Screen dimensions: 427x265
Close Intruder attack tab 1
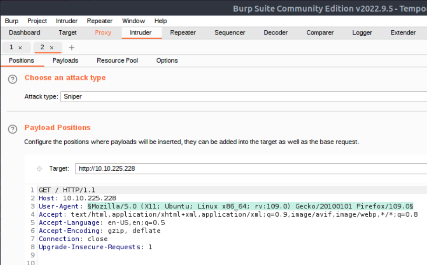[x=20, y=48]
